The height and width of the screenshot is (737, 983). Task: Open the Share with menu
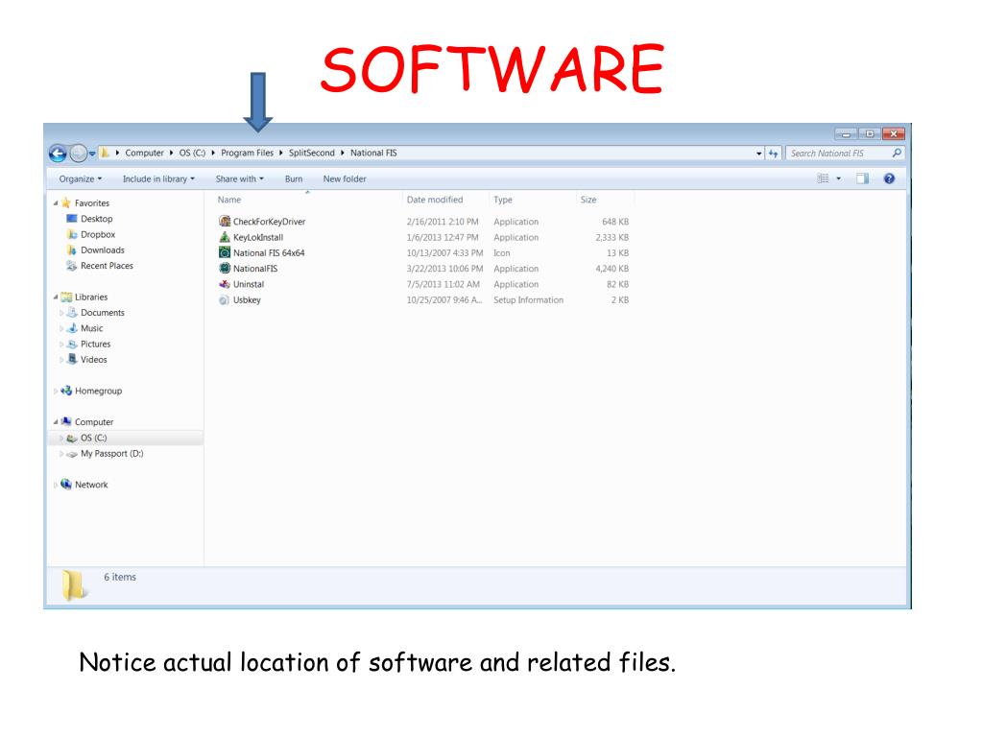pyautogui.click(x=239, y=179)
